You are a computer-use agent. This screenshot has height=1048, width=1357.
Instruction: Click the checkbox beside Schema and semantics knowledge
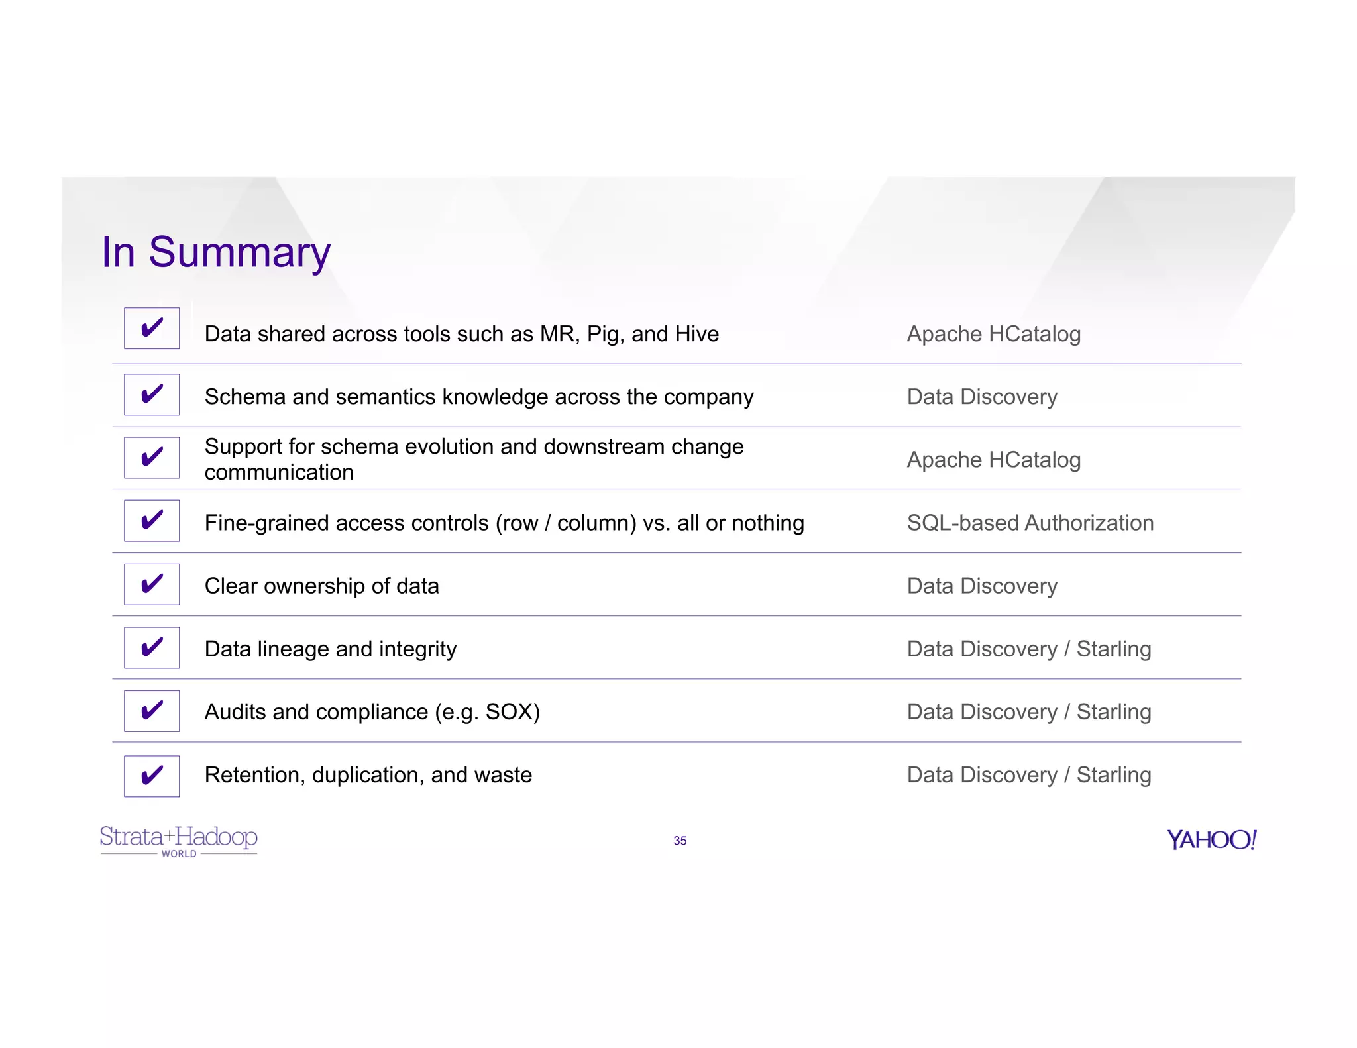tap(152, 394)
